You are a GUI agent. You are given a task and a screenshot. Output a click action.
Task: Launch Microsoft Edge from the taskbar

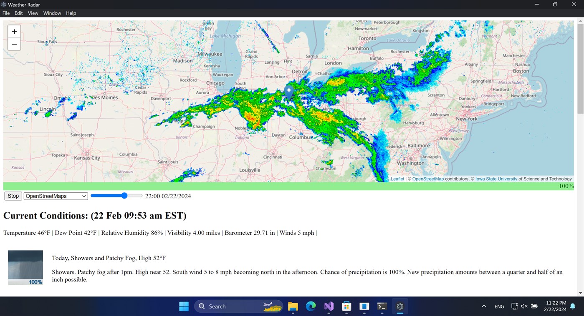311,306
